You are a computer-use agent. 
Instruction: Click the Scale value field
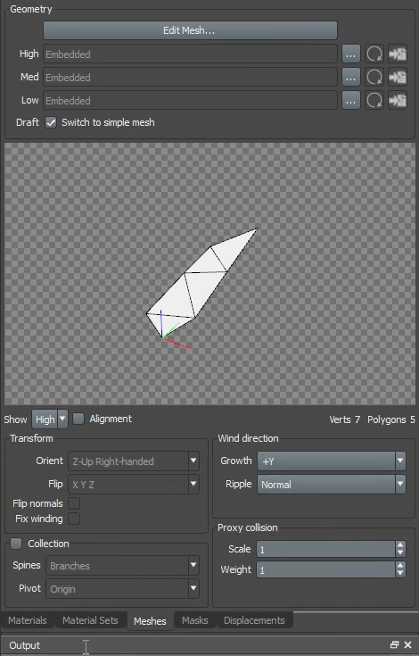(x=326, y=549)
